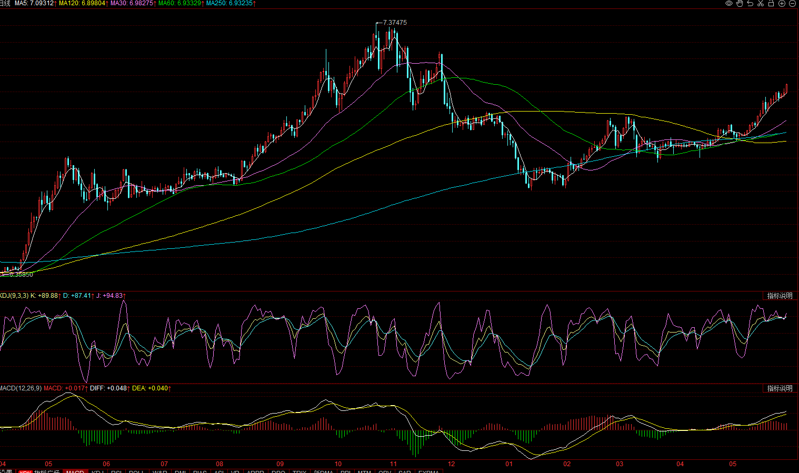The height and width of the screenshot is (473, 799).
Task: Toggle the unlock padlock icon
Action: (771, 3)
